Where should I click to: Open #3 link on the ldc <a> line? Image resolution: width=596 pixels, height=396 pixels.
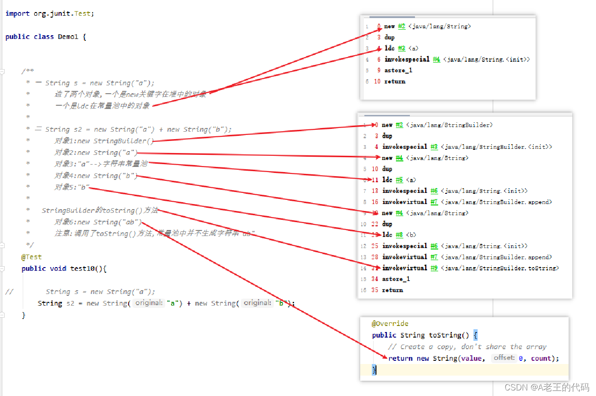pyautogui.click(x=402, y=48)
